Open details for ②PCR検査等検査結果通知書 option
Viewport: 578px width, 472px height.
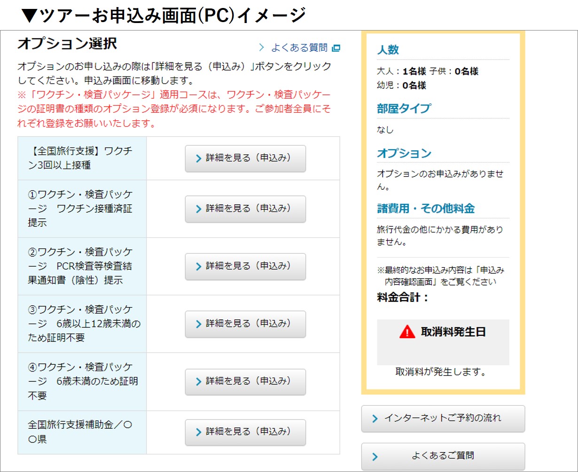(x=245, y=266)
